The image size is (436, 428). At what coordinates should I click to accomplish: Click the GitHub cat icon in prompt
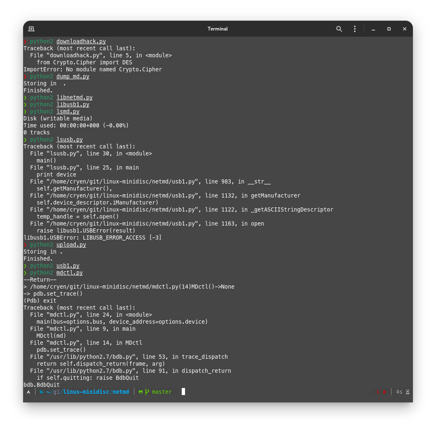coord(141,392)
